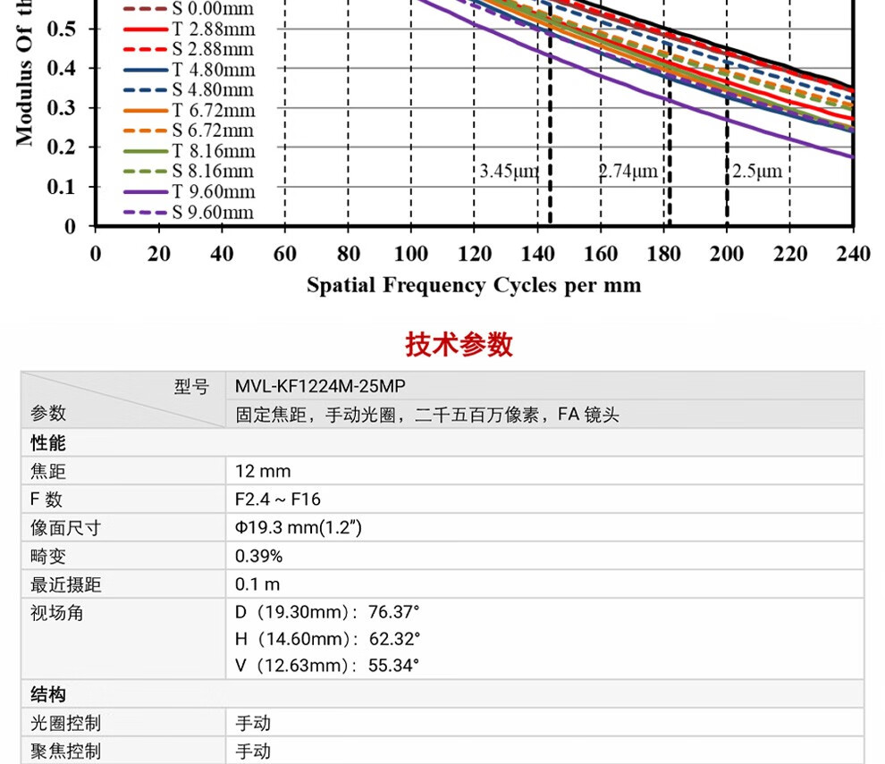Click the 'S 9.60mm' legend entry
The width and height of the screenshot is (885, 764).
pyautogui.click(x=190, y=212)
